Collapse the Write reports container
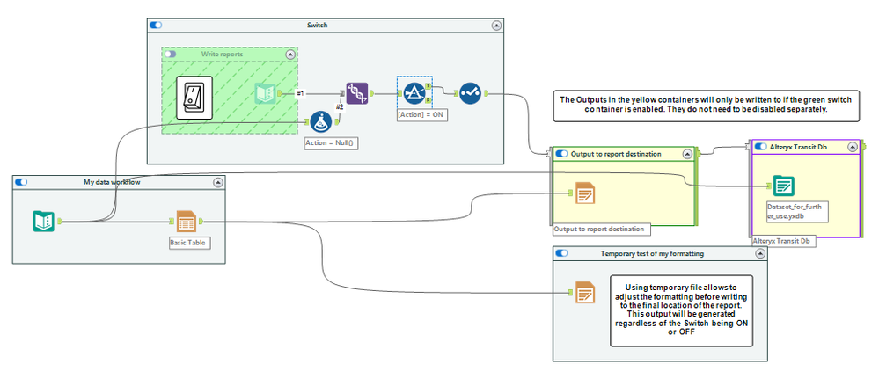879x379 pixels. (289, 55)
